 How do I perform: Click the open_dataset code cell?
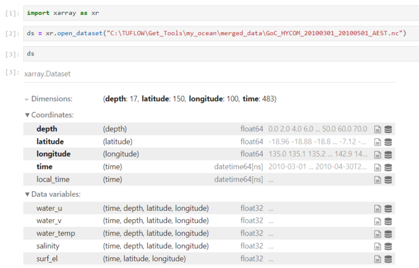[x=221, y=33]
